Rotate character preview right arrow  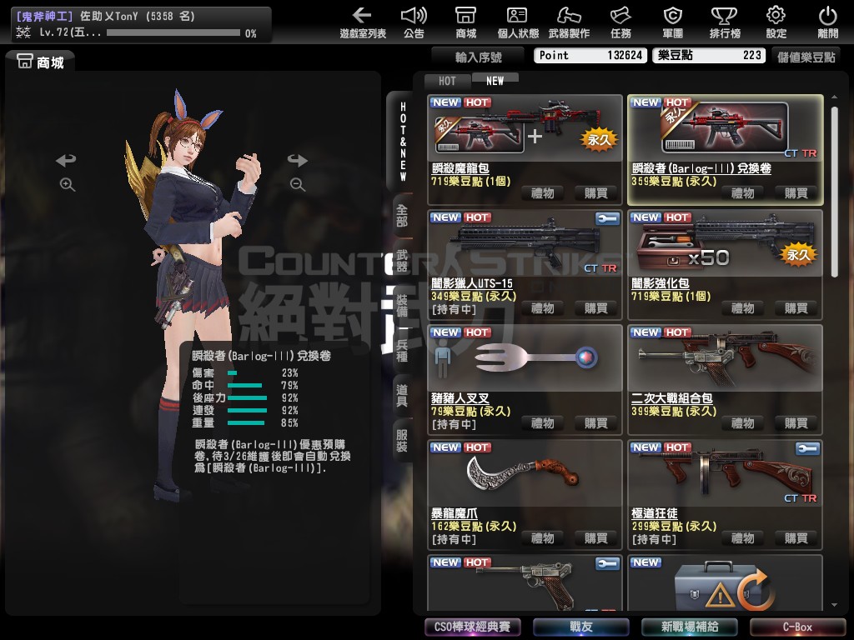tap(298, 160)
